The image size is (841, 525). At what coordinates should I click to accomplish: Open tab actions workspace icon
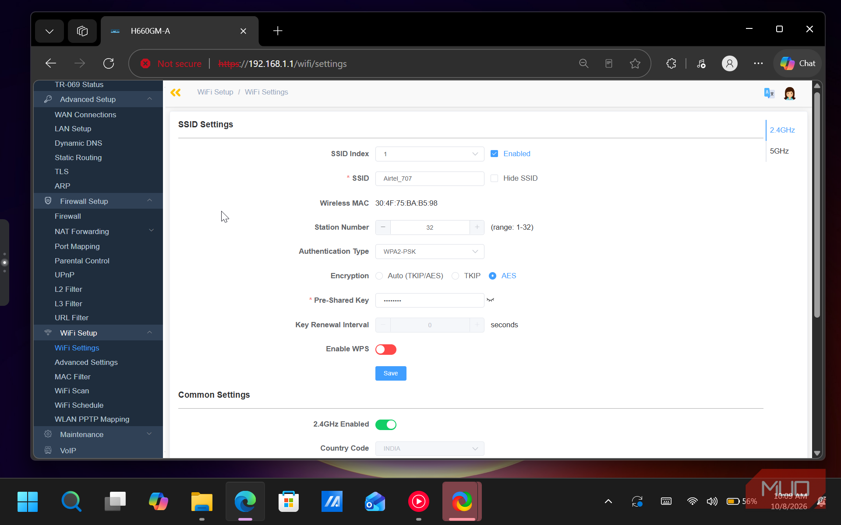(82, 31)
